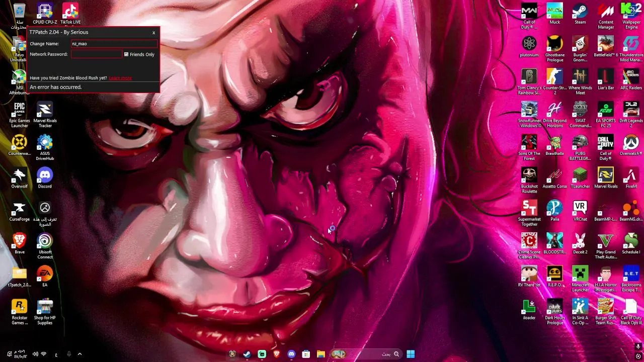The width and height of the screenshot is (644, 362).
Task: Select Ghostbane Prologue icon
Action: [554, 49]
